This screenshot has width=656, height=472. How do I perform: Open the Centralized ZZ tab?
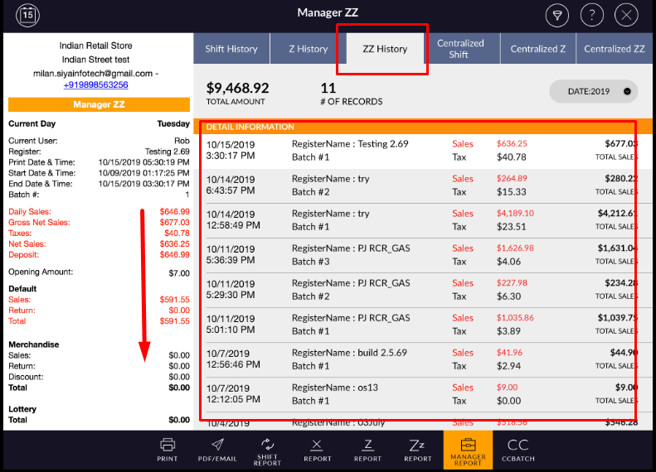614,49
